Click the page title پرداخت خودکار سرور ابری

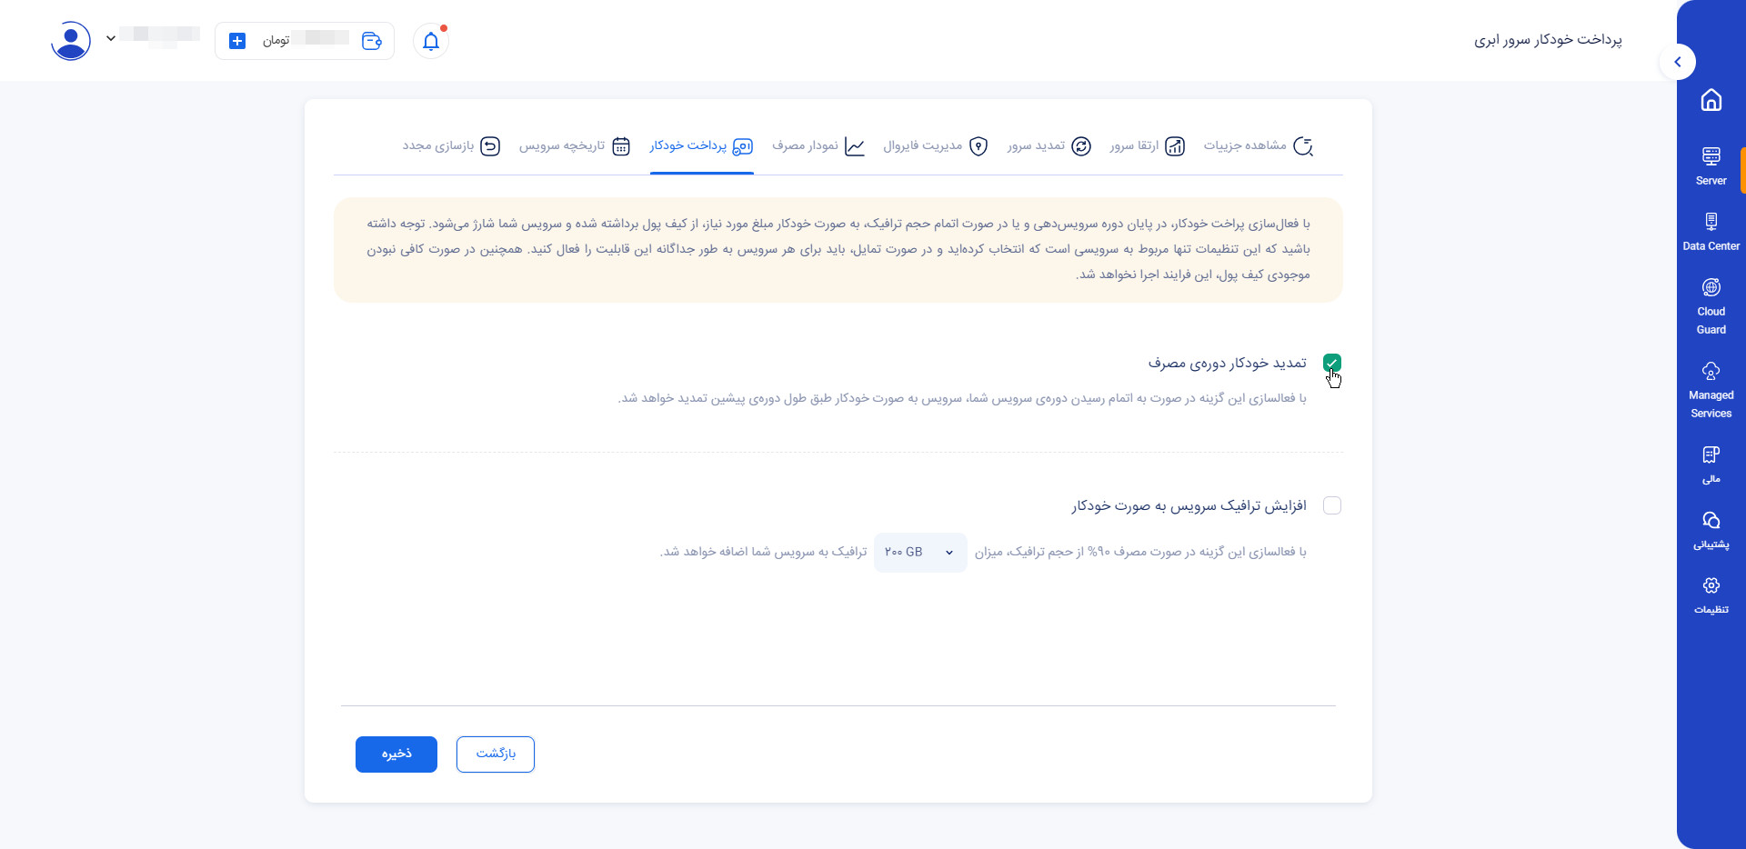1548,40
